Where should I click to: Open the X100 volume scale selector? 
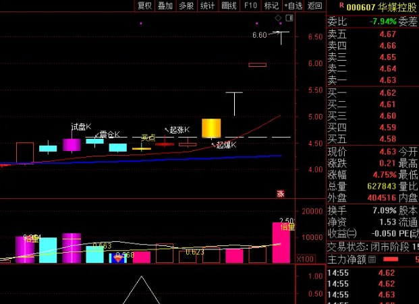coord(306,259)
